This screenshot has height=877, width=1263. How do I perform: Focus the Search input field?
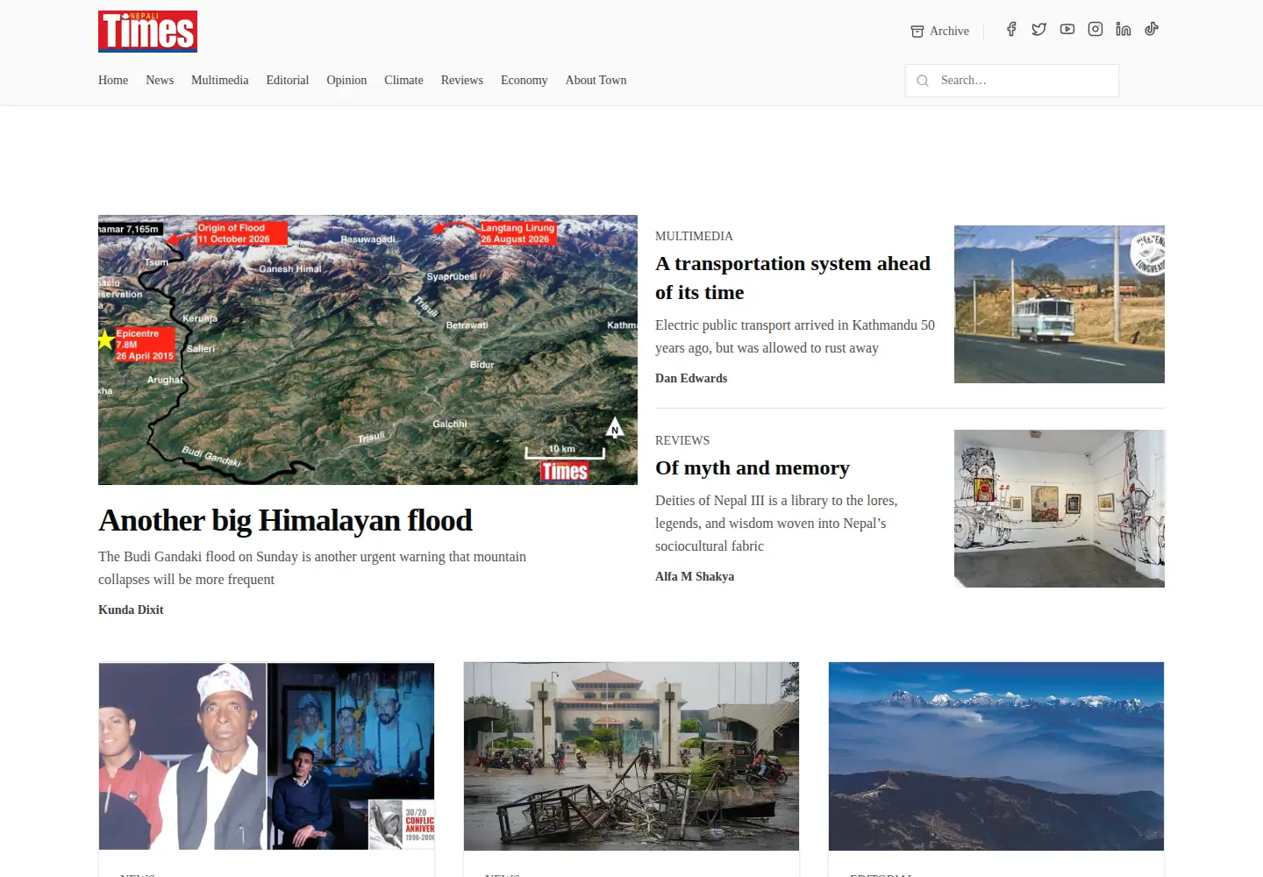(x=1012, y=81)
